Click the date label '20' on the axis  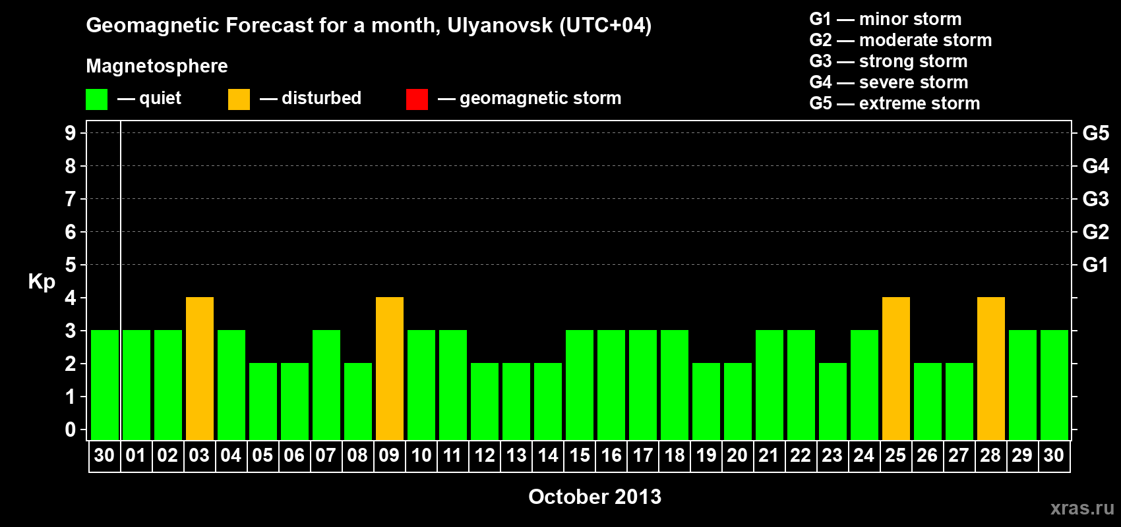[x=737, y=456]
